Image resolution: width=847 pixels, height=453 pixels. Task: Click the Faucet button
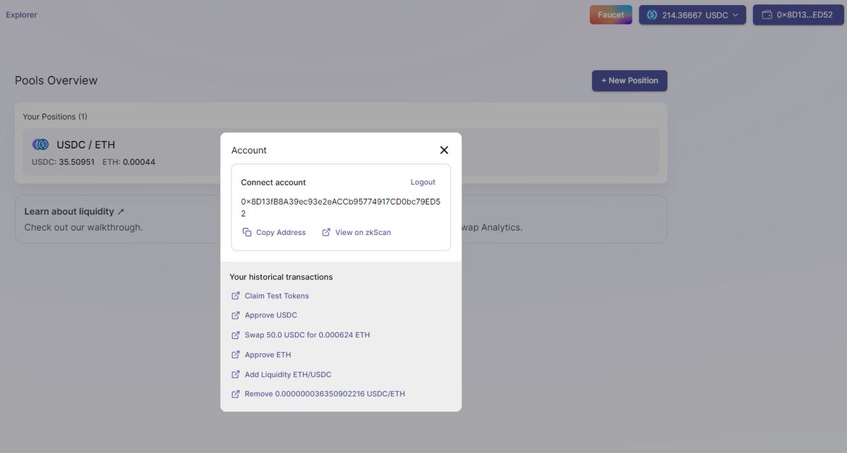[x=611, y=15]
